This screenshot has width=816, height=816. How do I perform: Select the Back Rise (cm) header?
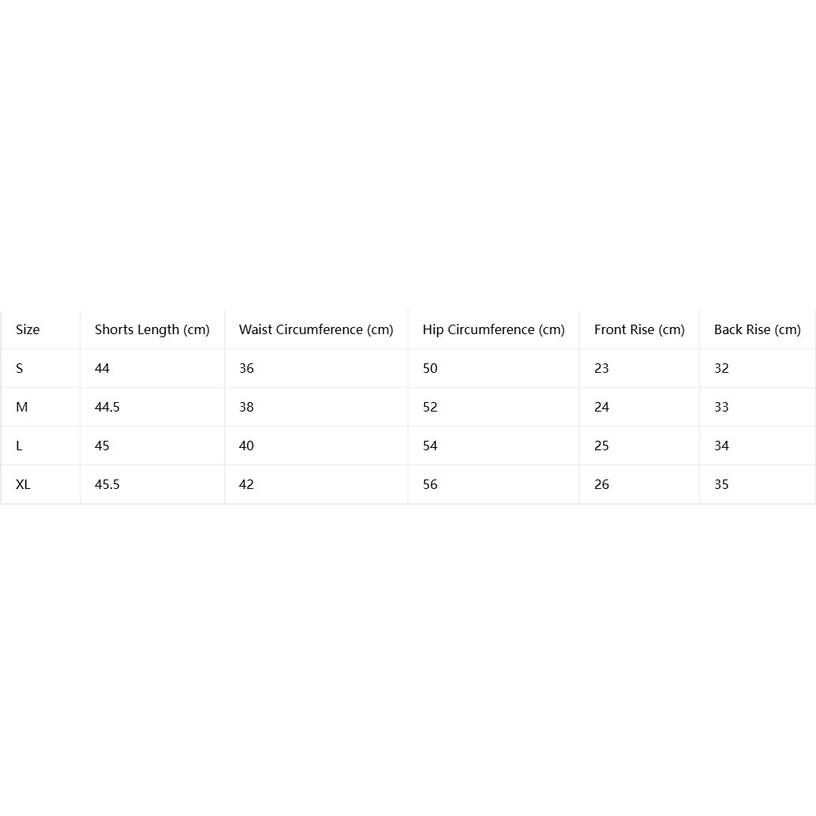pyautogui.click(x=758, y=330)
